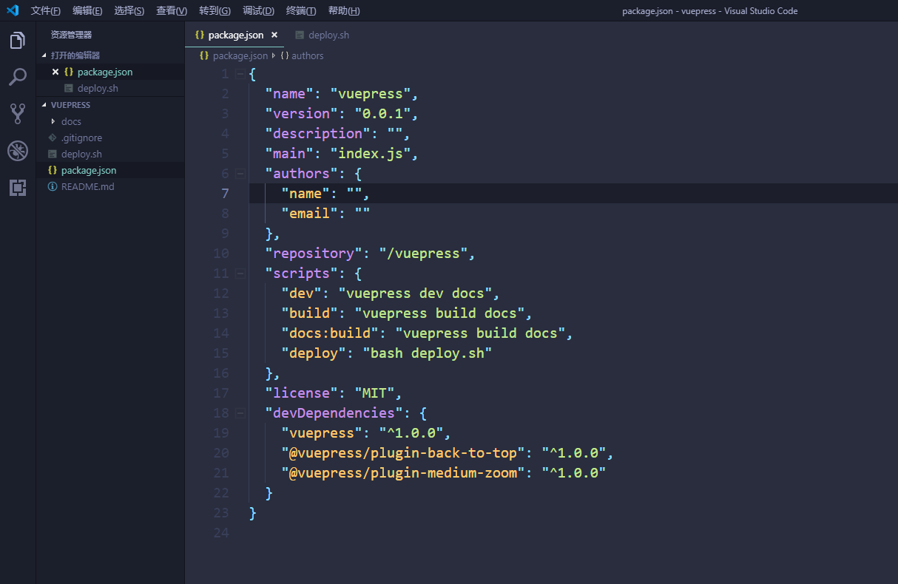
Task: Select deploy.sh under open editors
Action: (x=110, y=88)
